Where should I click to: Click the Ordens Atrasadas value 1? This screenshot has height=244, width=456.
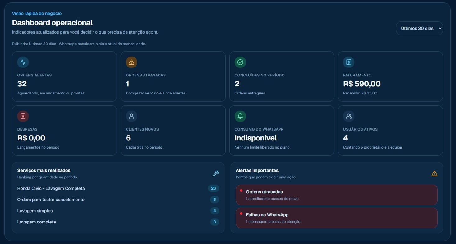(x=127, y=84)
